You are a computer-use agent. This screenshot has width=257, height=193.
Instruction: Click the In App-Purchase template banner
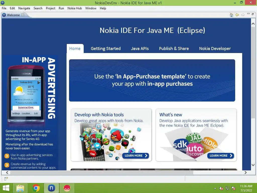(x=152, y=80)
